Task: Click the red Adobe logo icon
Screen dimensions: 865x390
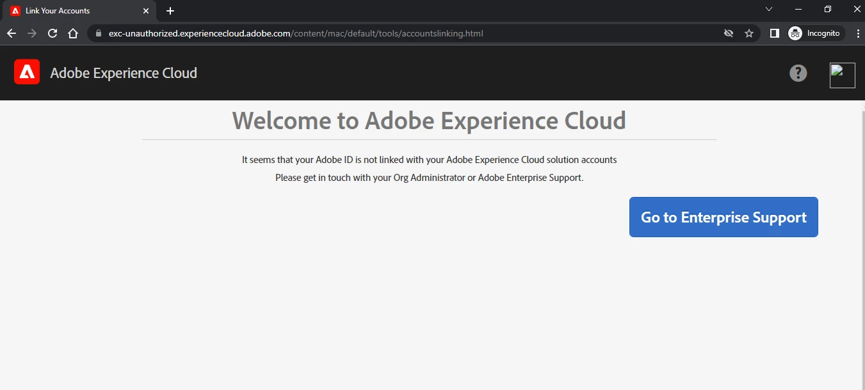Action: (x=27, y=72)
